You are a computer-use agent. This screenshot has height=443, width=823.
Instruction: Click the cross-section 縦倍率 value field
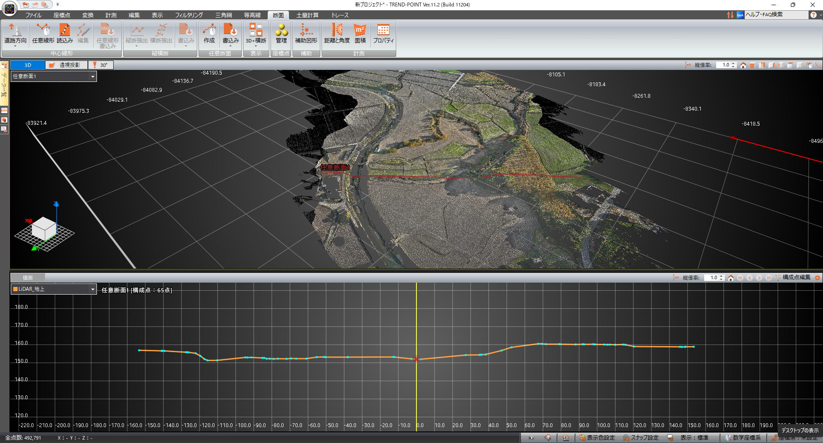pyautogui.click(x=711, y=278)
